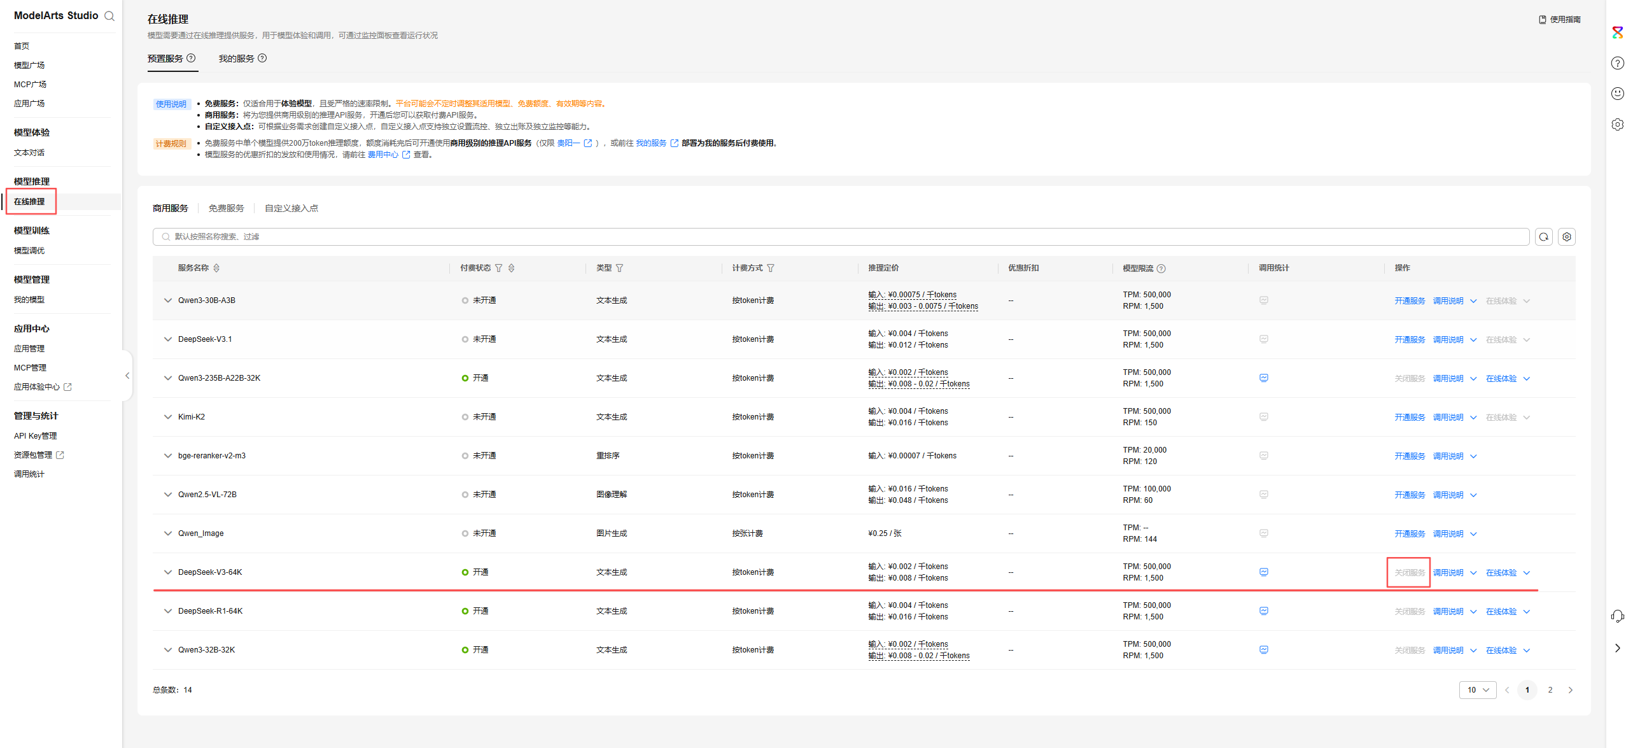The height and width of the screenshot is (748, 1626).
Task: Open table column settings gear icon
Action: 1566,237
